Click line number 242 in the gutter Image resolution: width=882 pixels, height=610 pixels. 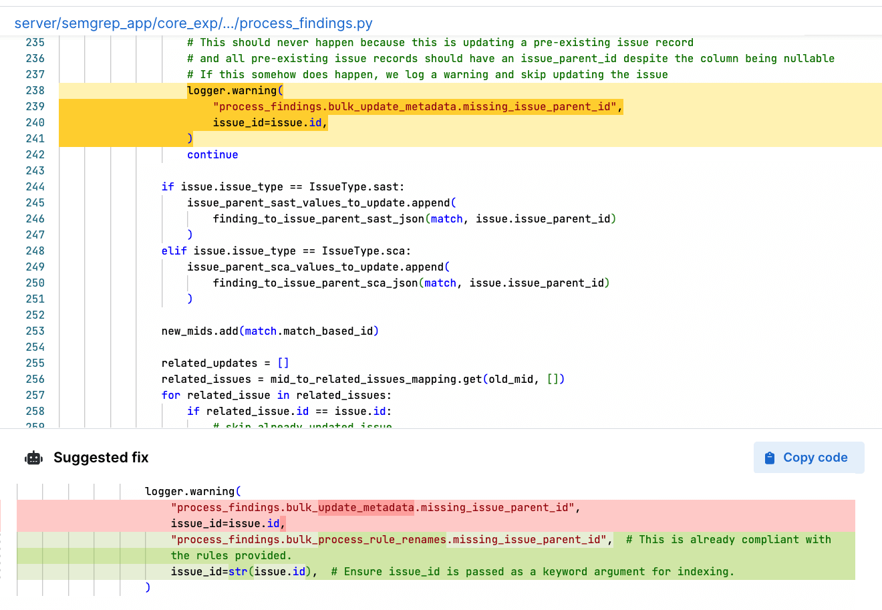pos(35,154)
